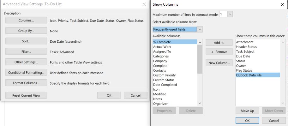Viewport: 288px width, 126px height.
Task: Select Attachment in shown columns list
Action: click(258, 42)
